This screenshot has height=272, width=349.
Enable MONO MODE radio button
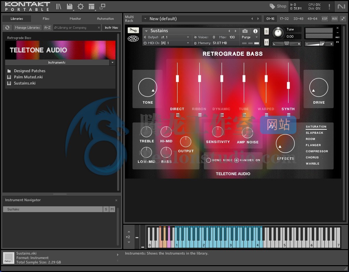click(208, 160)
